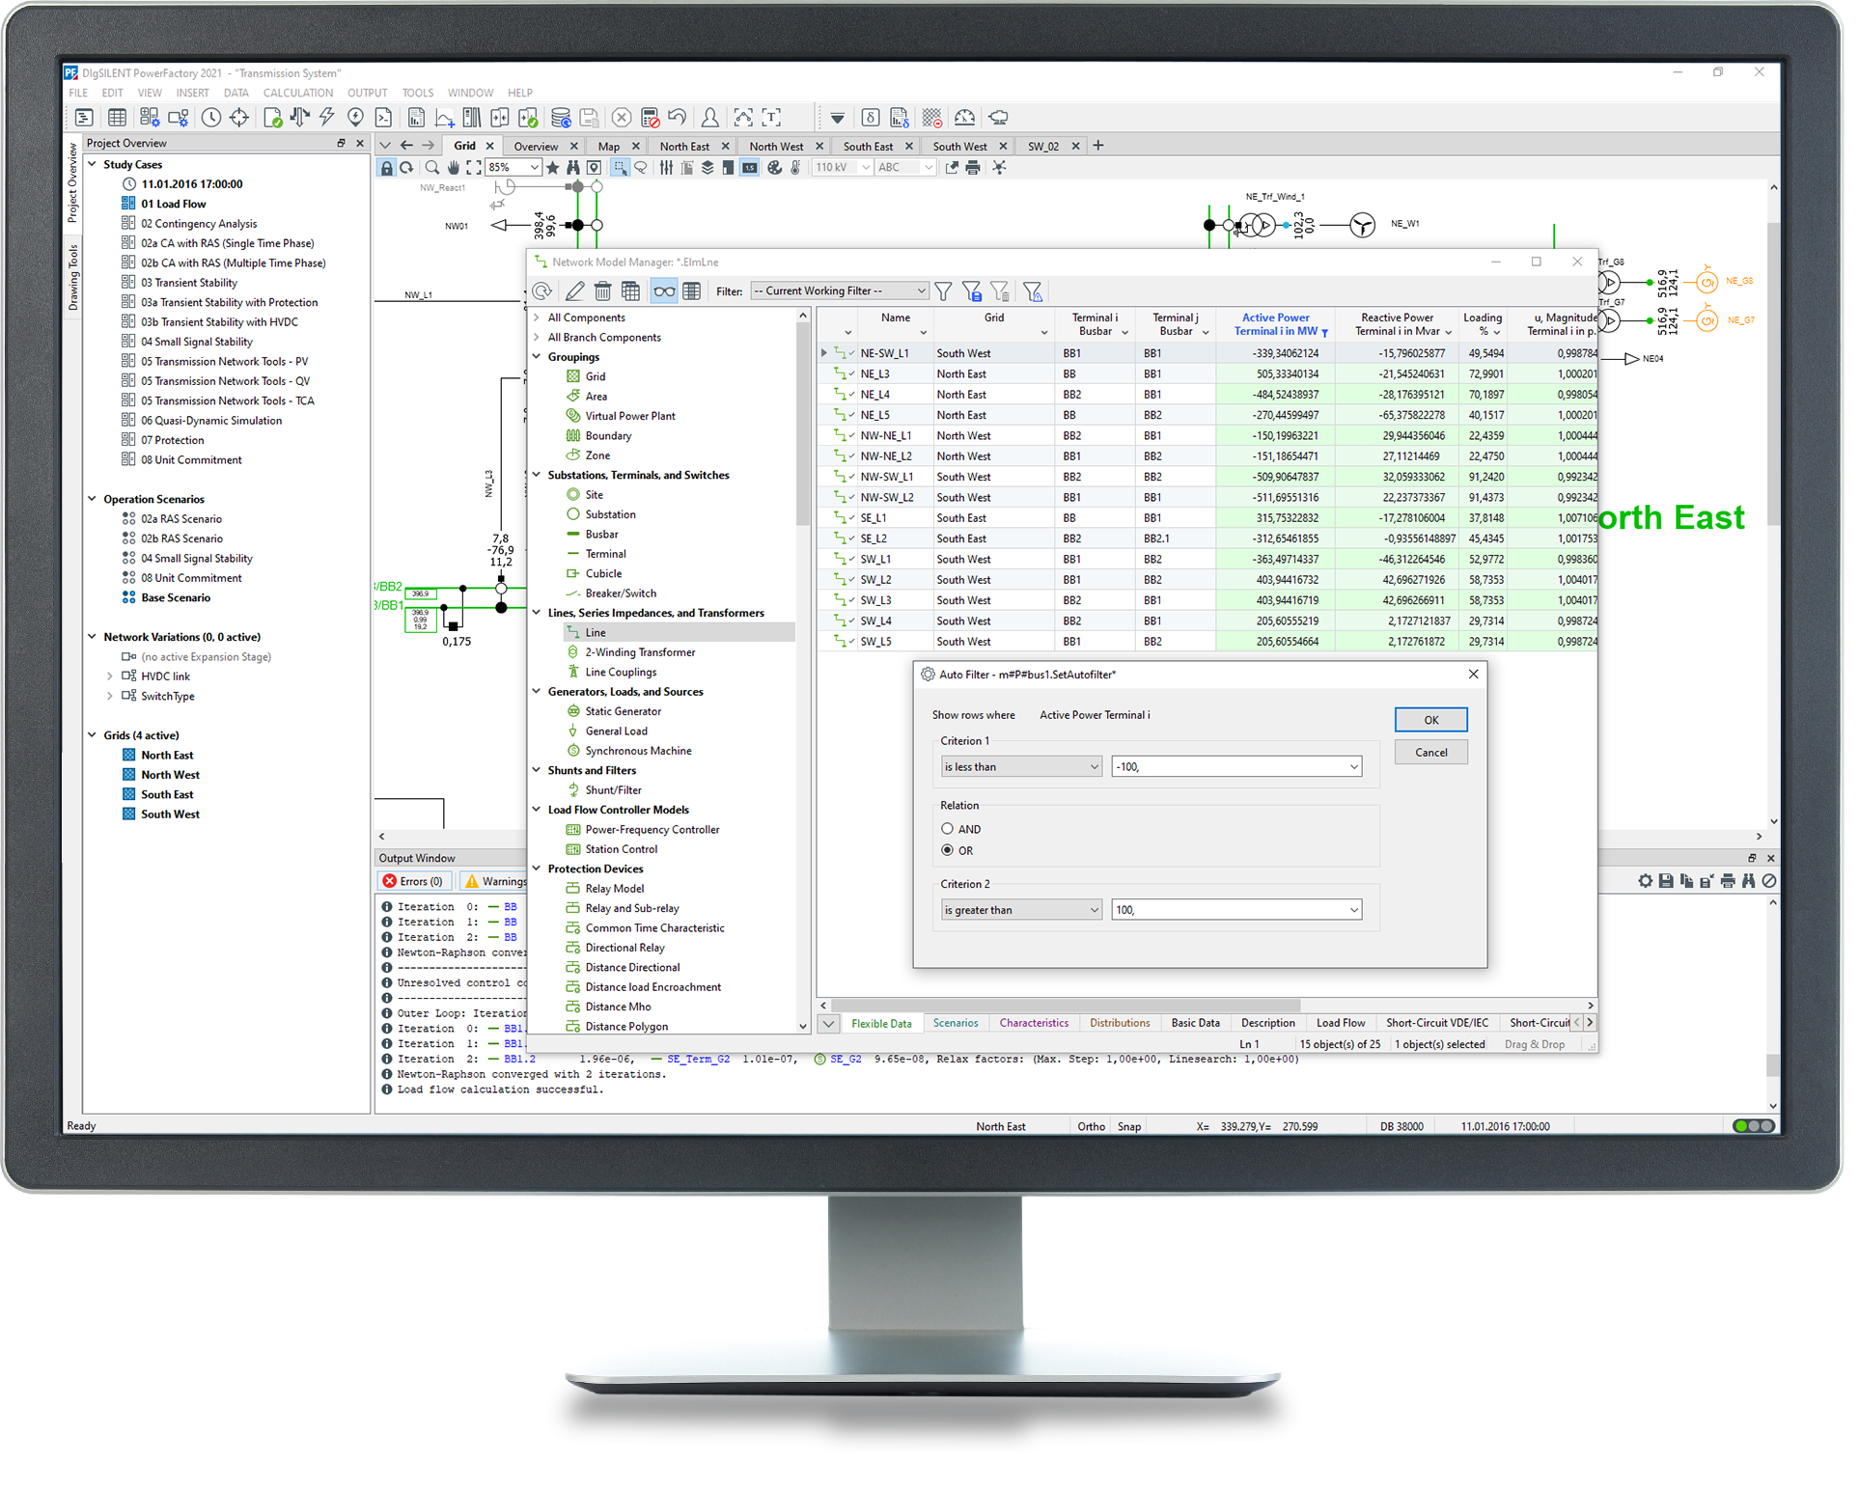The height and width of the screenshot is (1490, 1859).
Task: Collapse the Groupings section in model manager tree
Action: point(538,358)
